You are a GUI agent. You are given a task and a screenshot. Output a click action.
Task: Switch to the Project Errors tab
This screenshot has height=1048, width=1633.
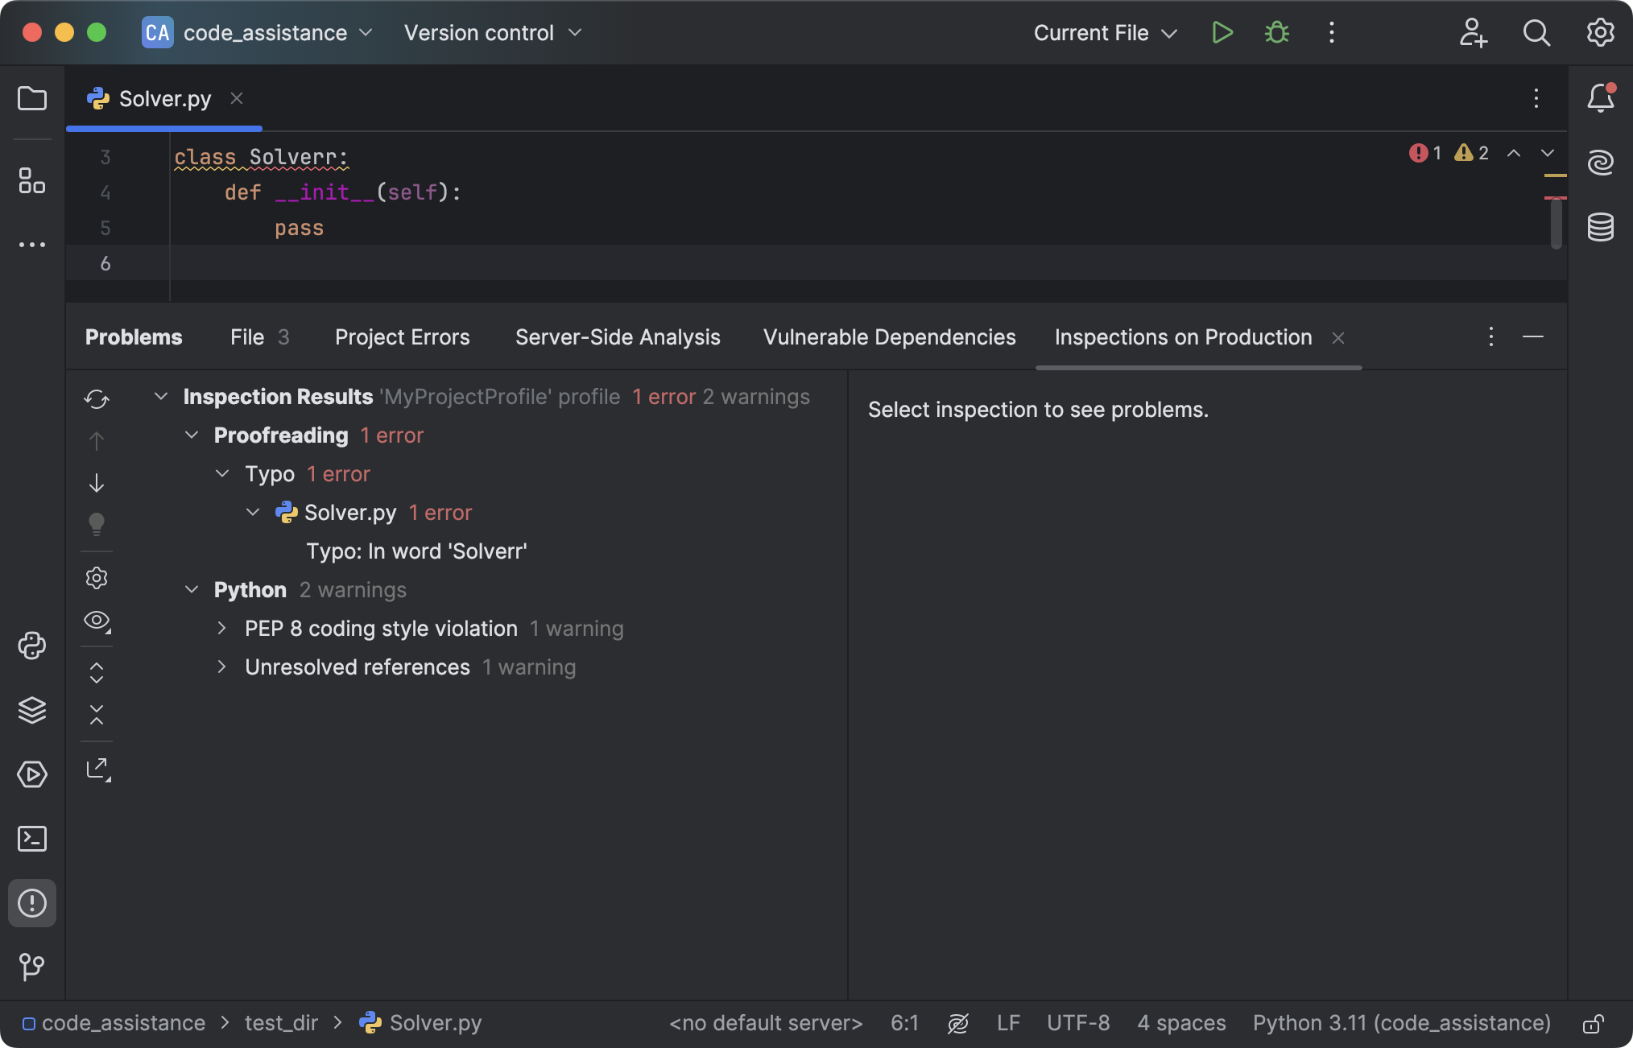402,337
